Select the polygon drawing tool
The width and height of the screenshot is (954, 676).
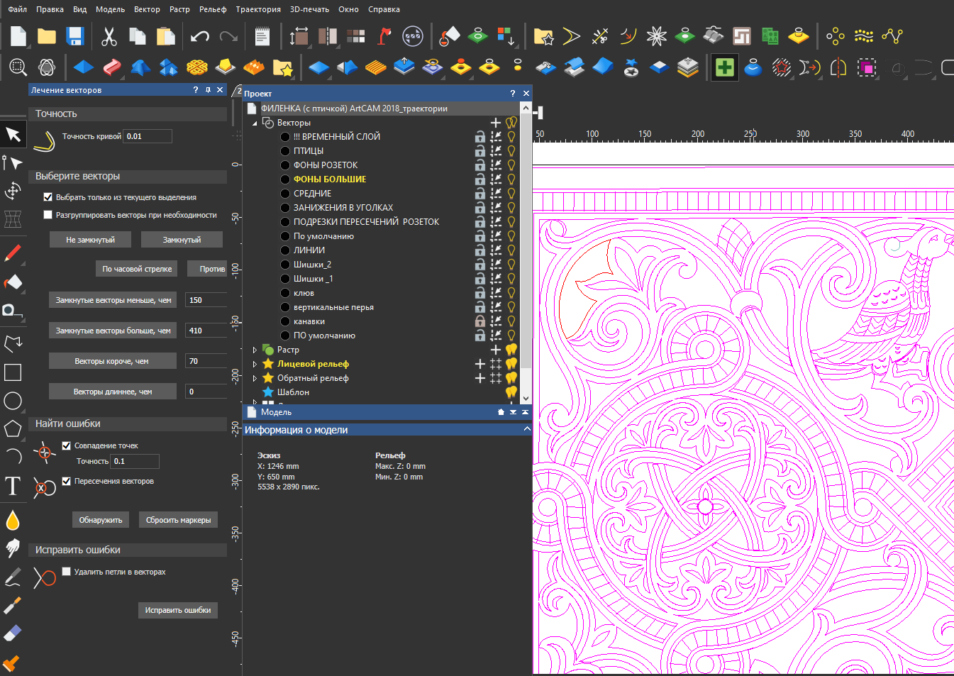13,428
